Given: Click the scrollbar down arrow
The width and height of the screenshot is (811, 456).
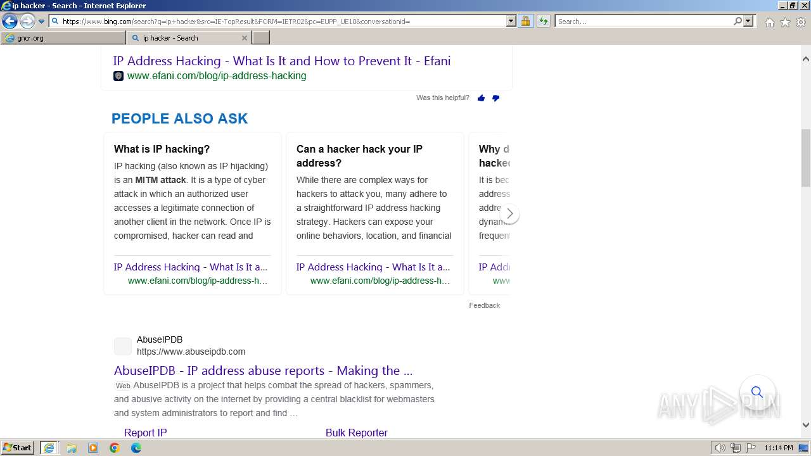Looking at the screenshot, I should pyautogui.click(x=806, y=425).
